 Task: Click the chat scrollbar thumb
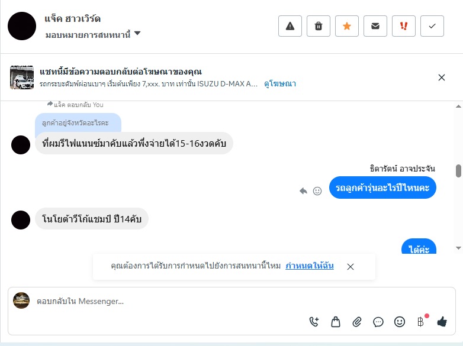click(458, 170)
